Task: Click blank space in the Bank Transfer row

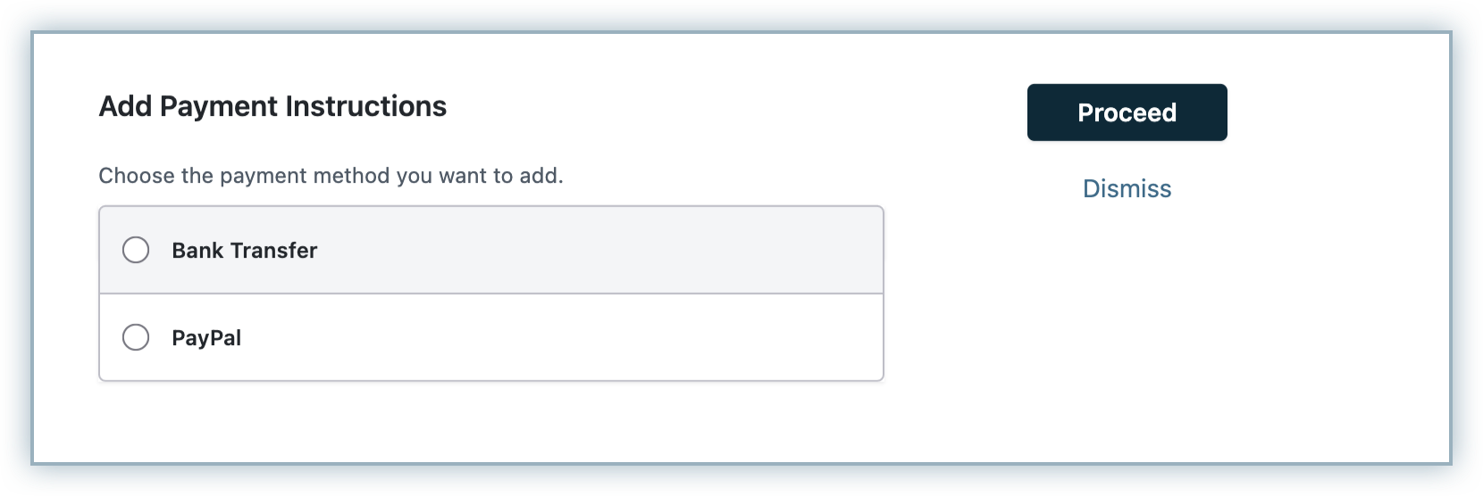Action: tap(625, 250)
